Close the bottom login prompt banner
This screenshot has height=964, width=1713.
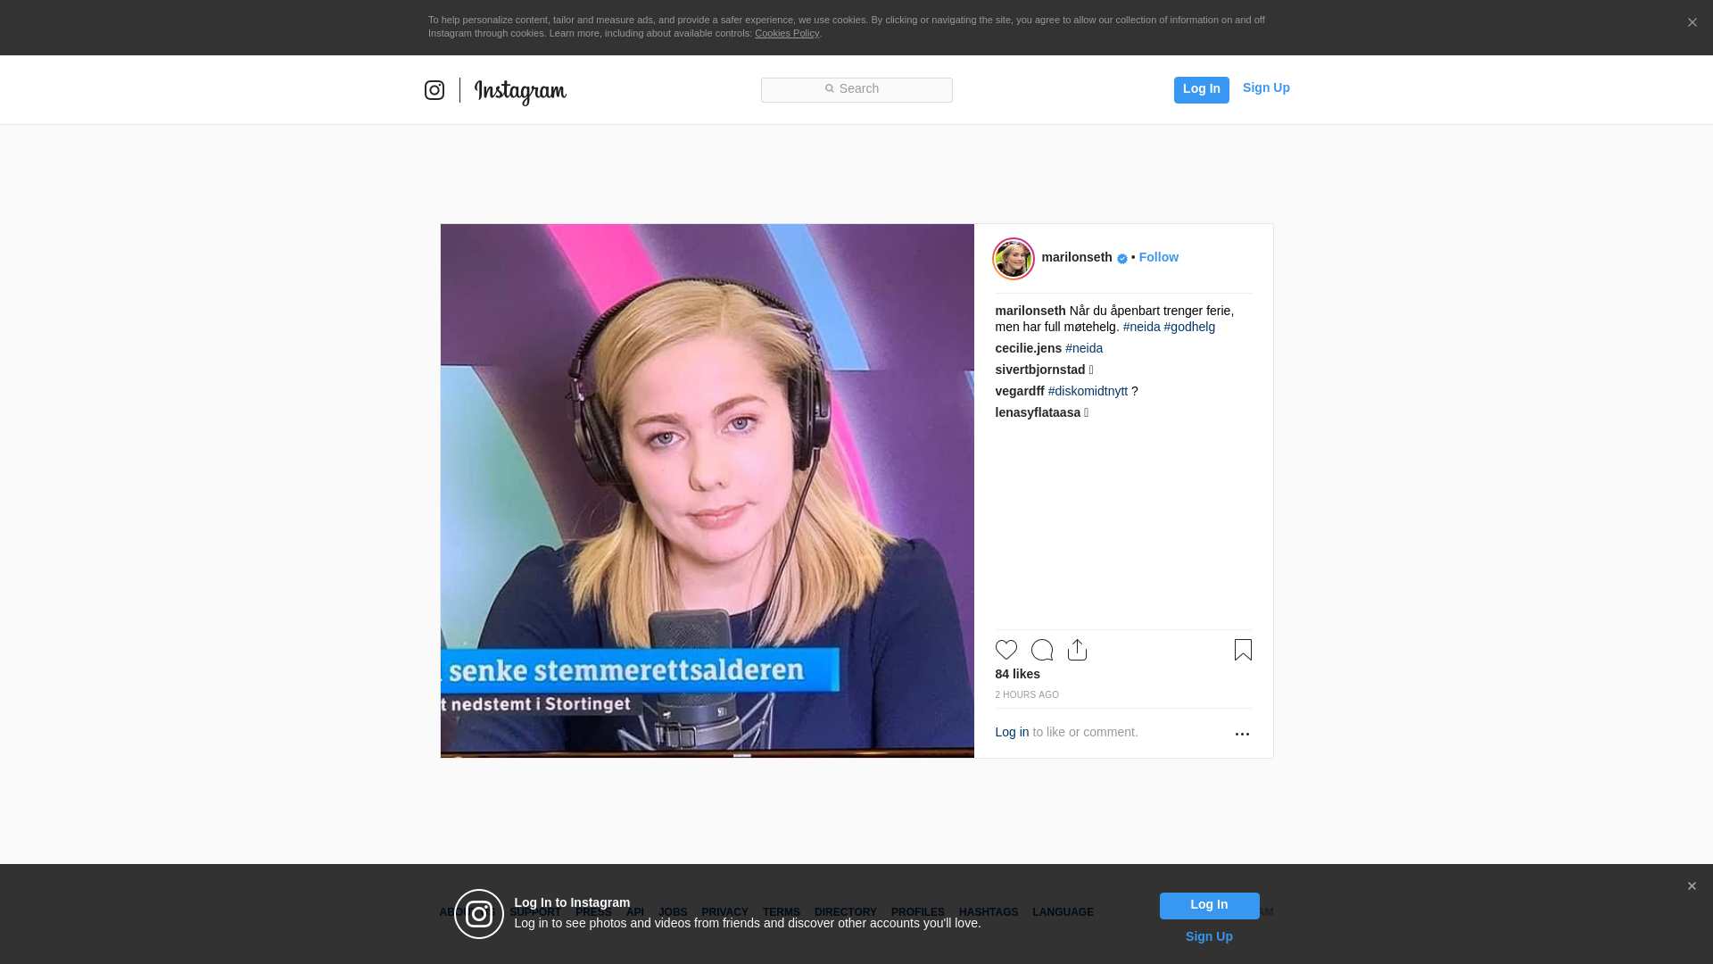1692,886
